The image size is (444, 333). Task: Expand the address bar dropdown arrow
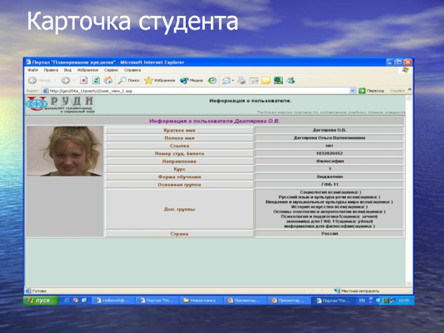tap(352, 90)
